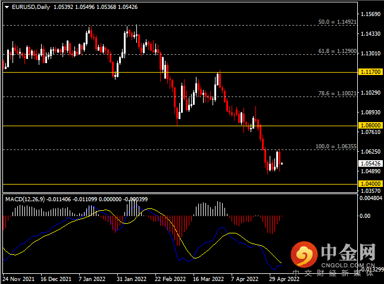The image size is (384, 284).
Task: Click the date label 24 Nov 2021
Action: coord(18,279)
